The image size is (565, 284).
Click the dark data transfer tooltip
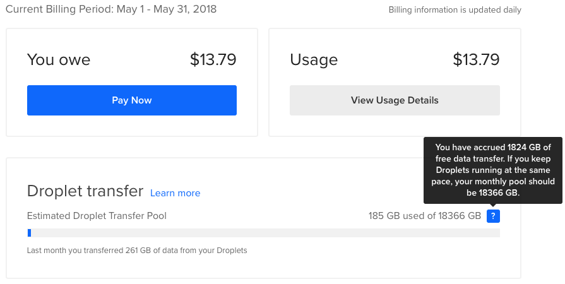pyautogui.click(x=492, y=170)
